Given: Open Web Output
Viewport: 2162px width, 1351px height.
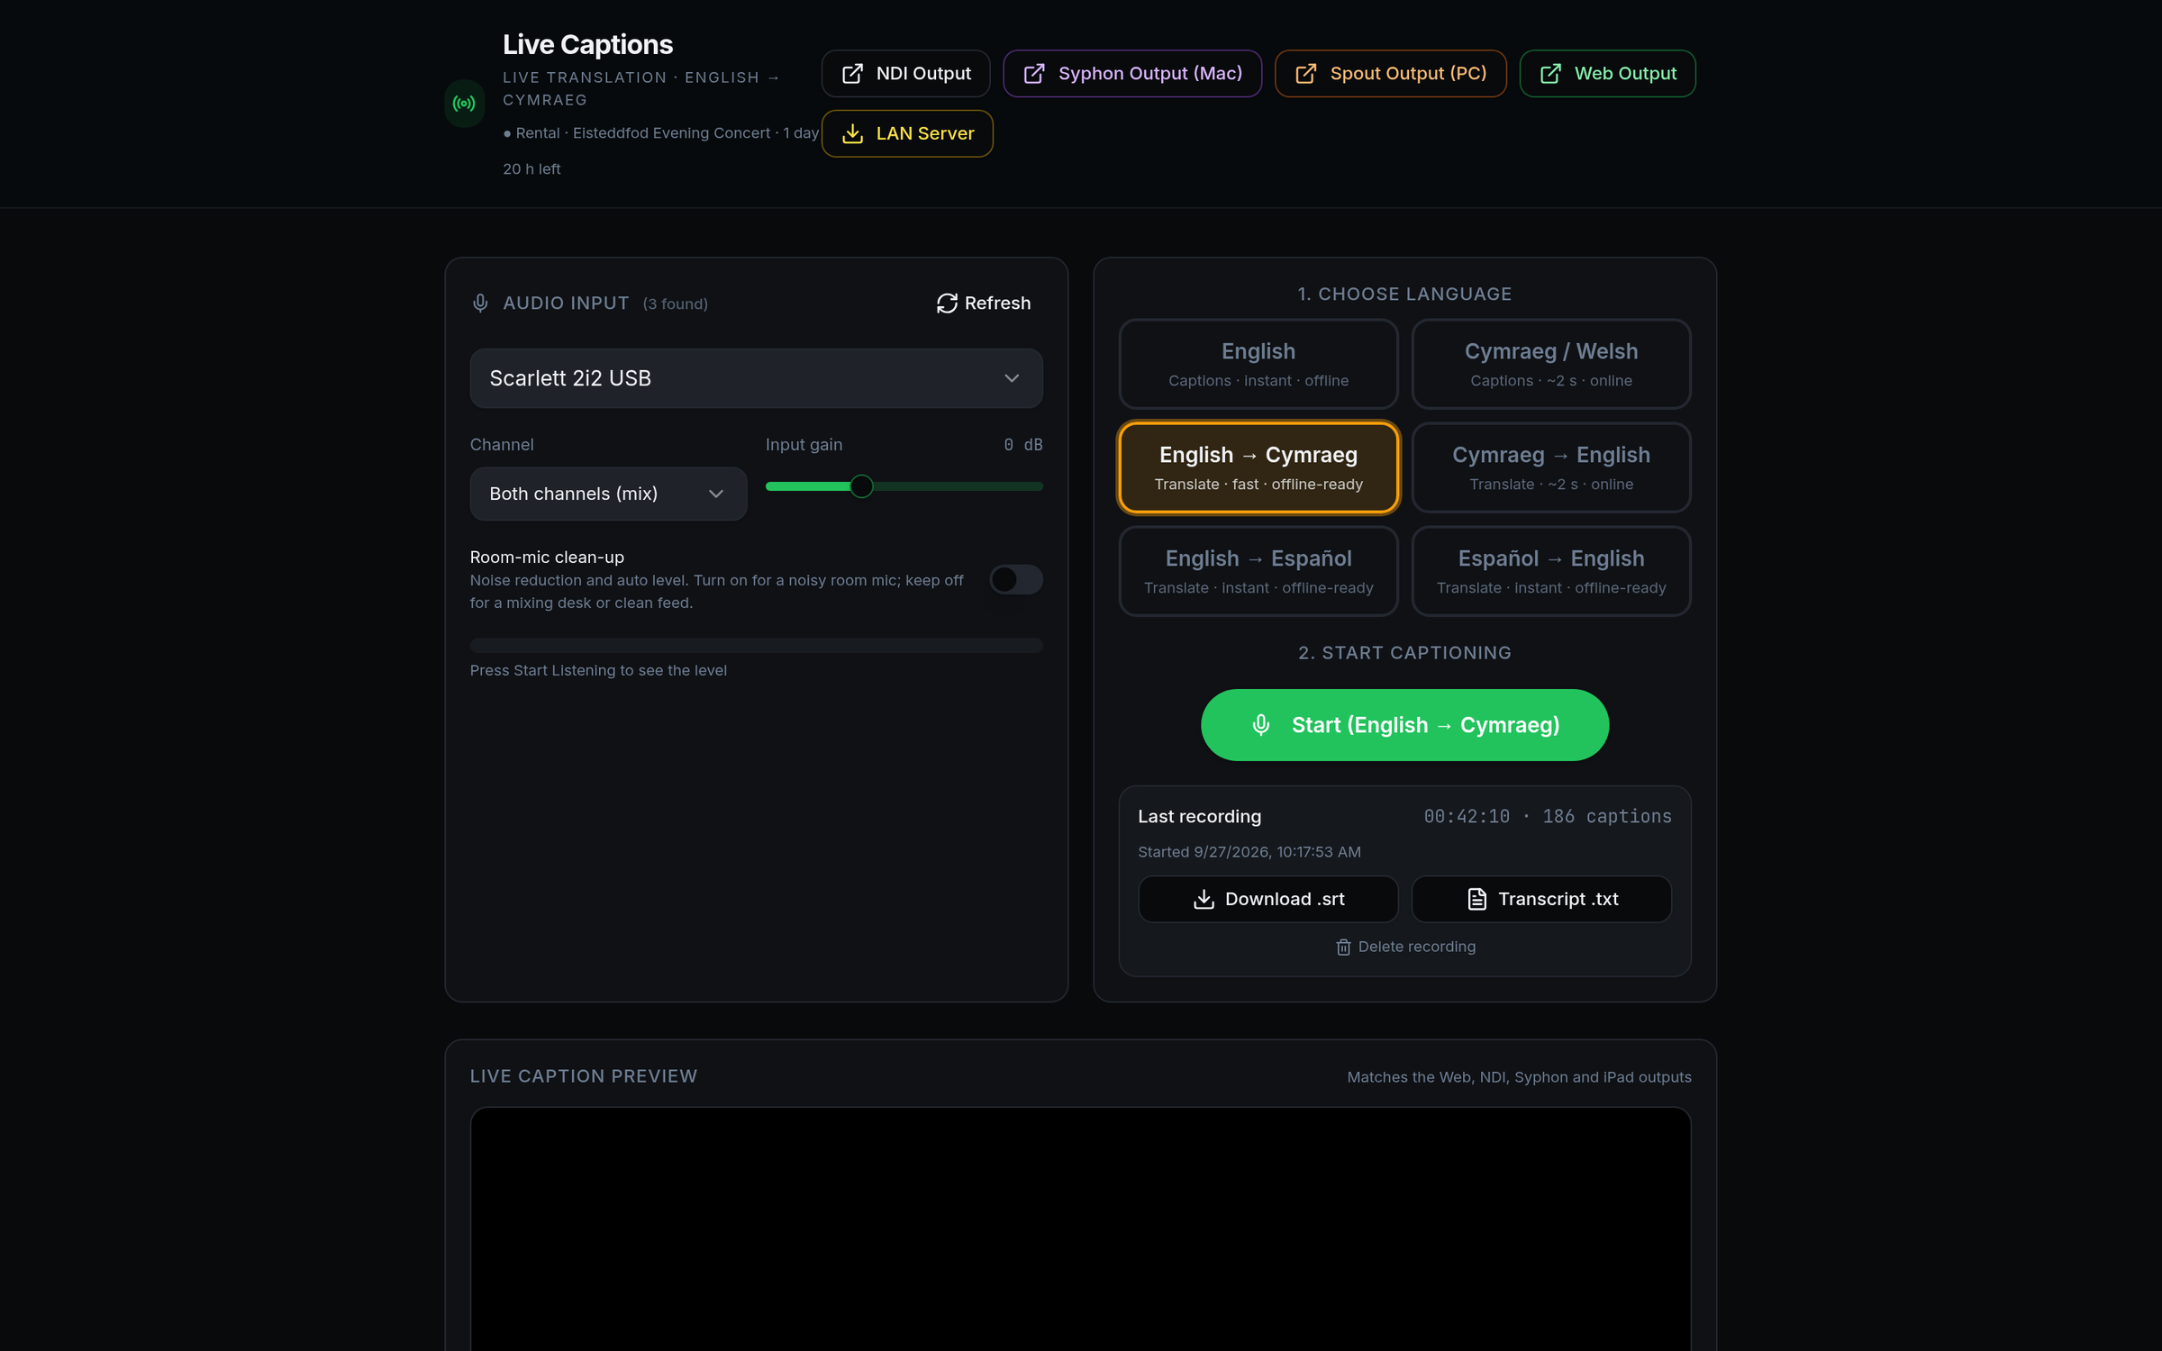Looking at the screenshot, I should tap(1607, 74).
